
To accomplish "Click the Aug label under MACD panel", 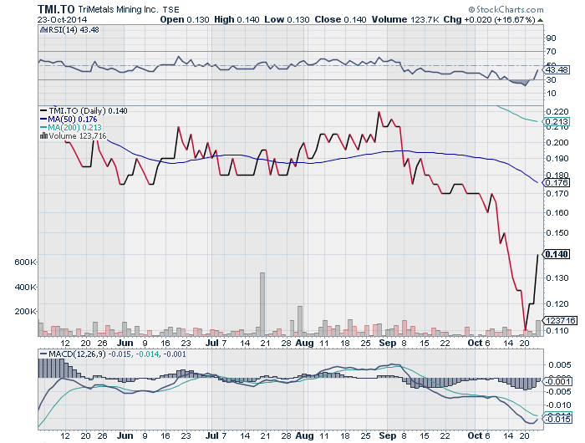I will click(x=304, y=436).
